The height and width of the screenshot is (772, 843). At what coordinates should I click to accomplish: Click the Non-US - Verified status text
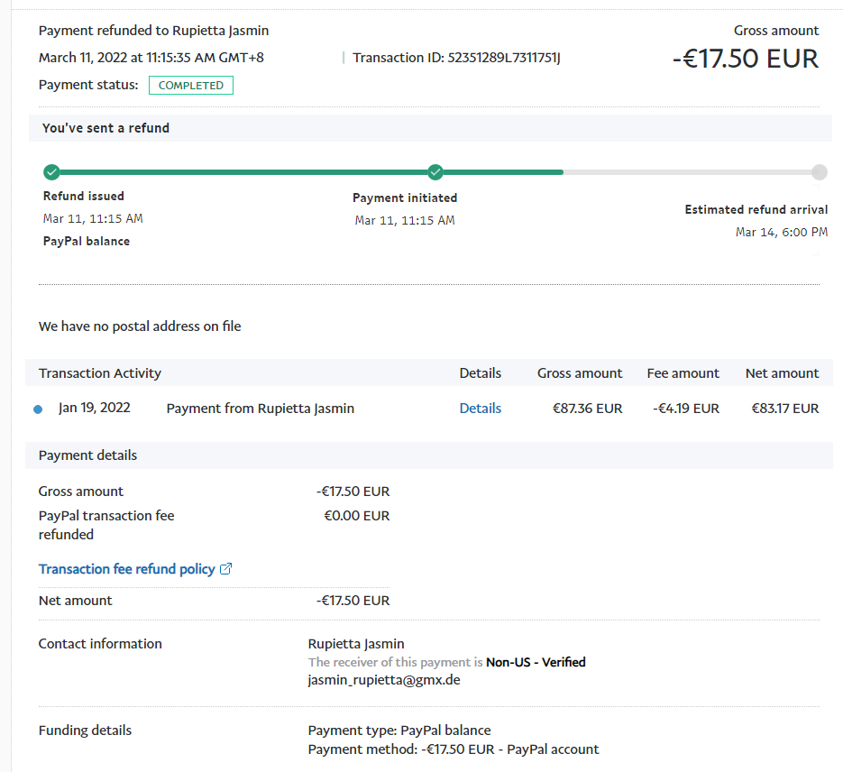point(536,662)
